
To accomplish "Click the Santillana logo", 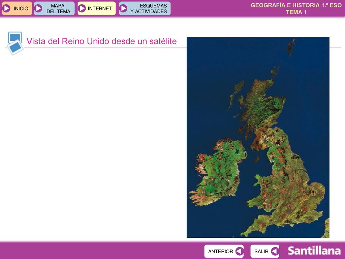I will pyautogui.click(x=314, y=251).
